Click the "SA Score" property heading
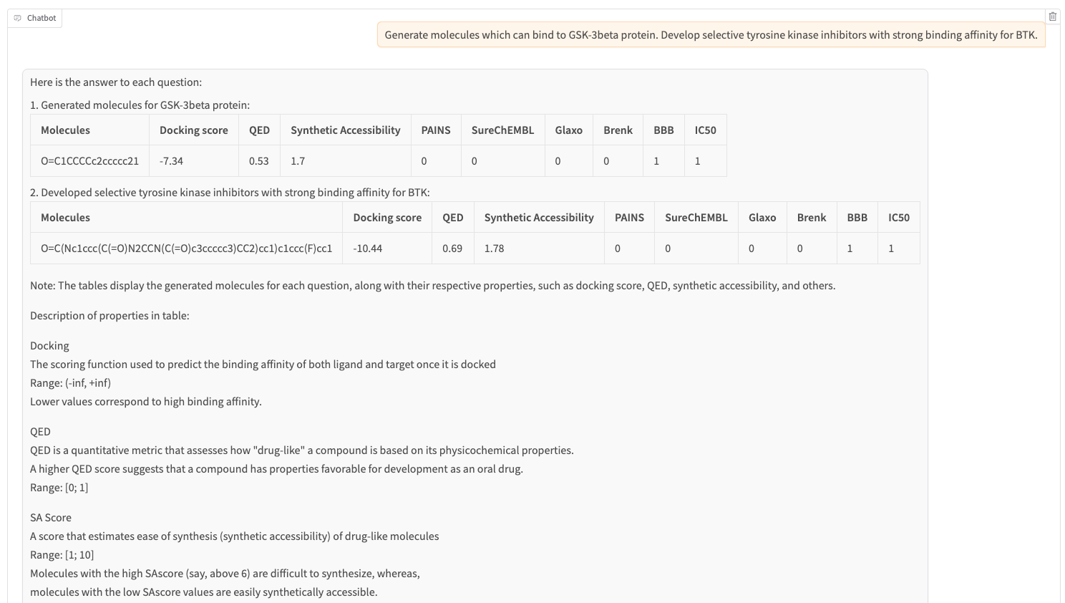 click(51, 518)
